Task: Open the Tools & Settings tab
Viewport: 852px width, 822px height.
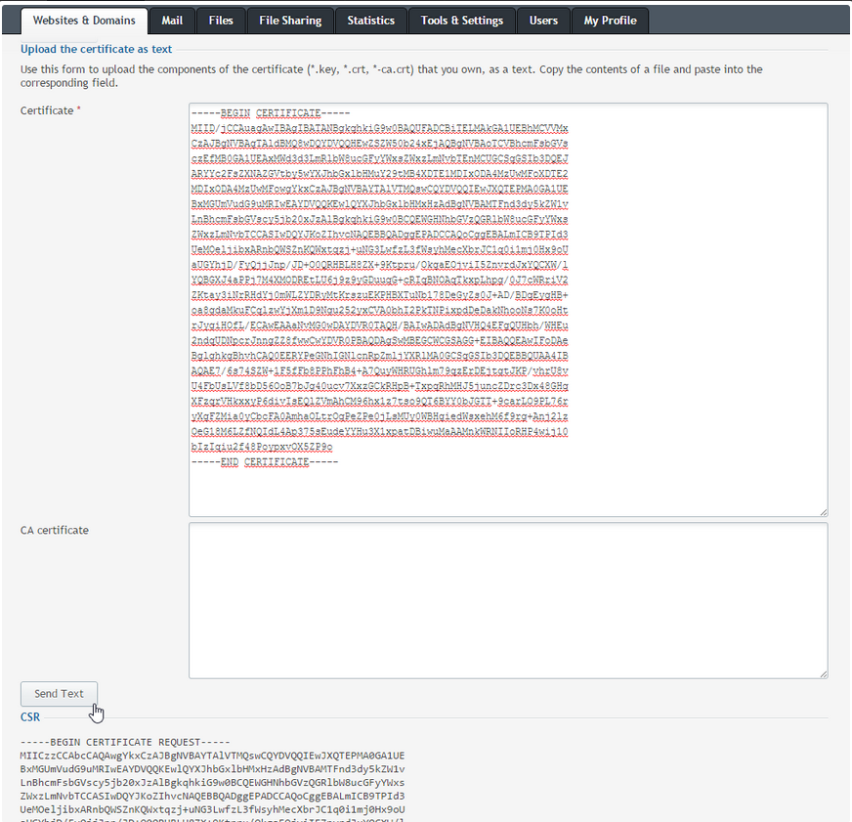Action: click(462, 21)
